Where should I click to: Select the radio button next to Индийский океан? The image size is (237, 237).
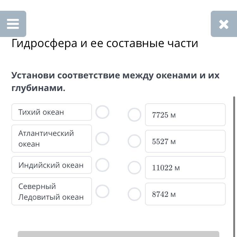coord(102,165)
